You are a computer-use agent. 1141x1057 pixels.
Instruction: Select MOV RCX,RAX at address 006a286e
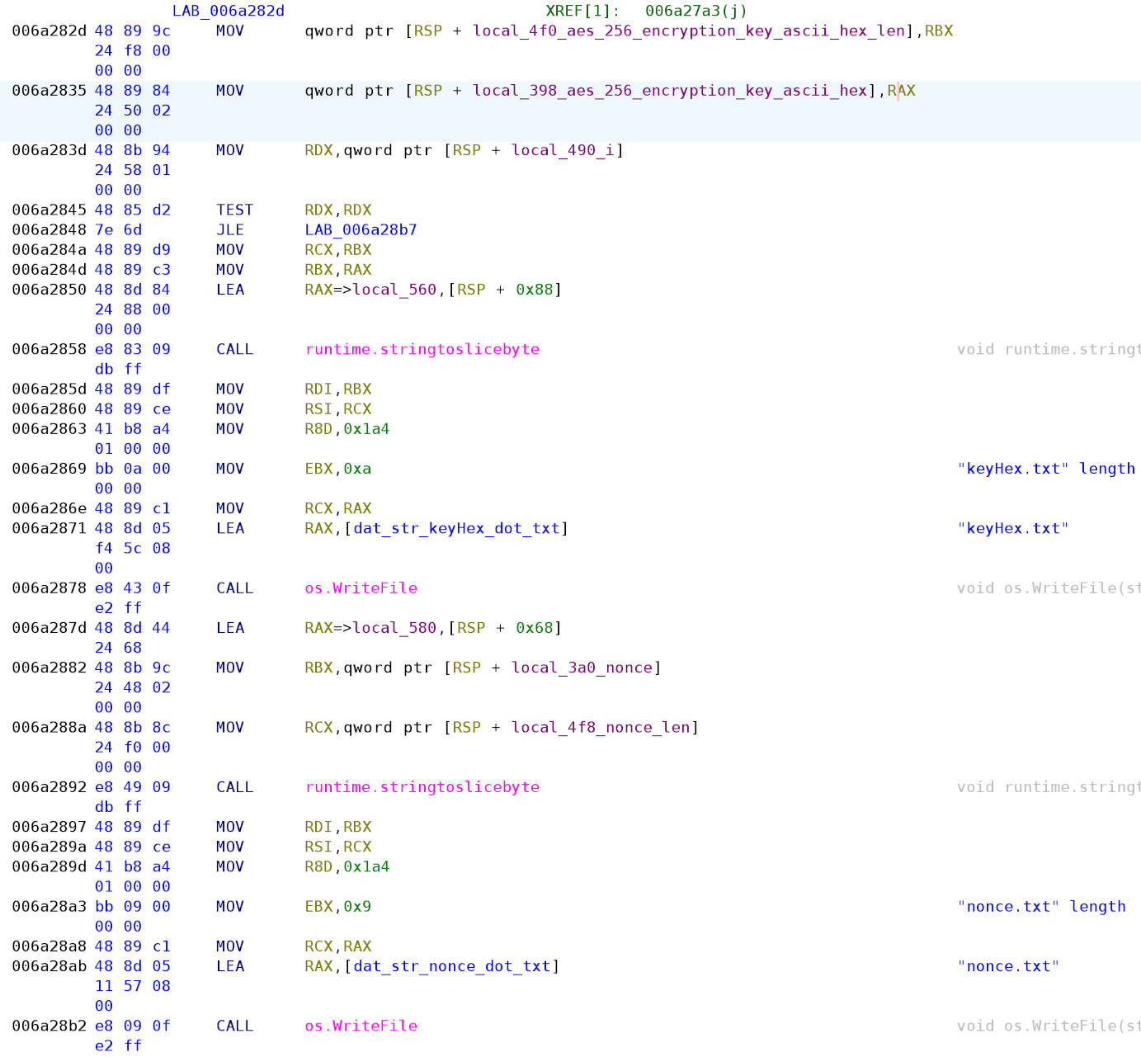[294, 508]
